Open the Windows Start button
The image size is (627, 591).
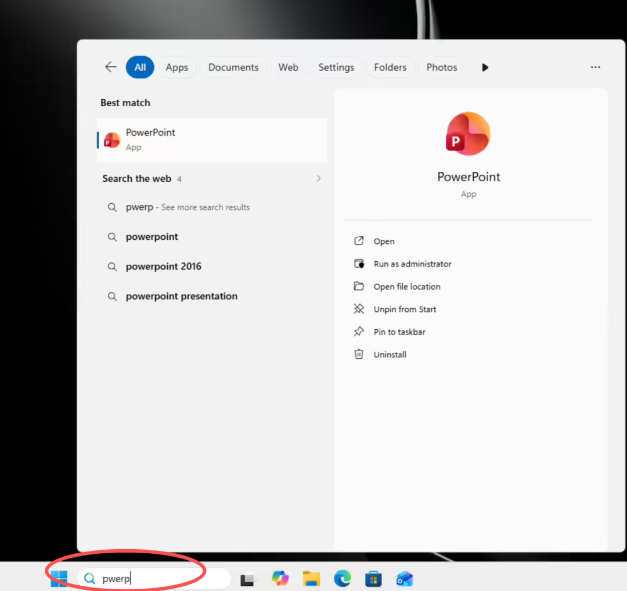pos(59,579)
